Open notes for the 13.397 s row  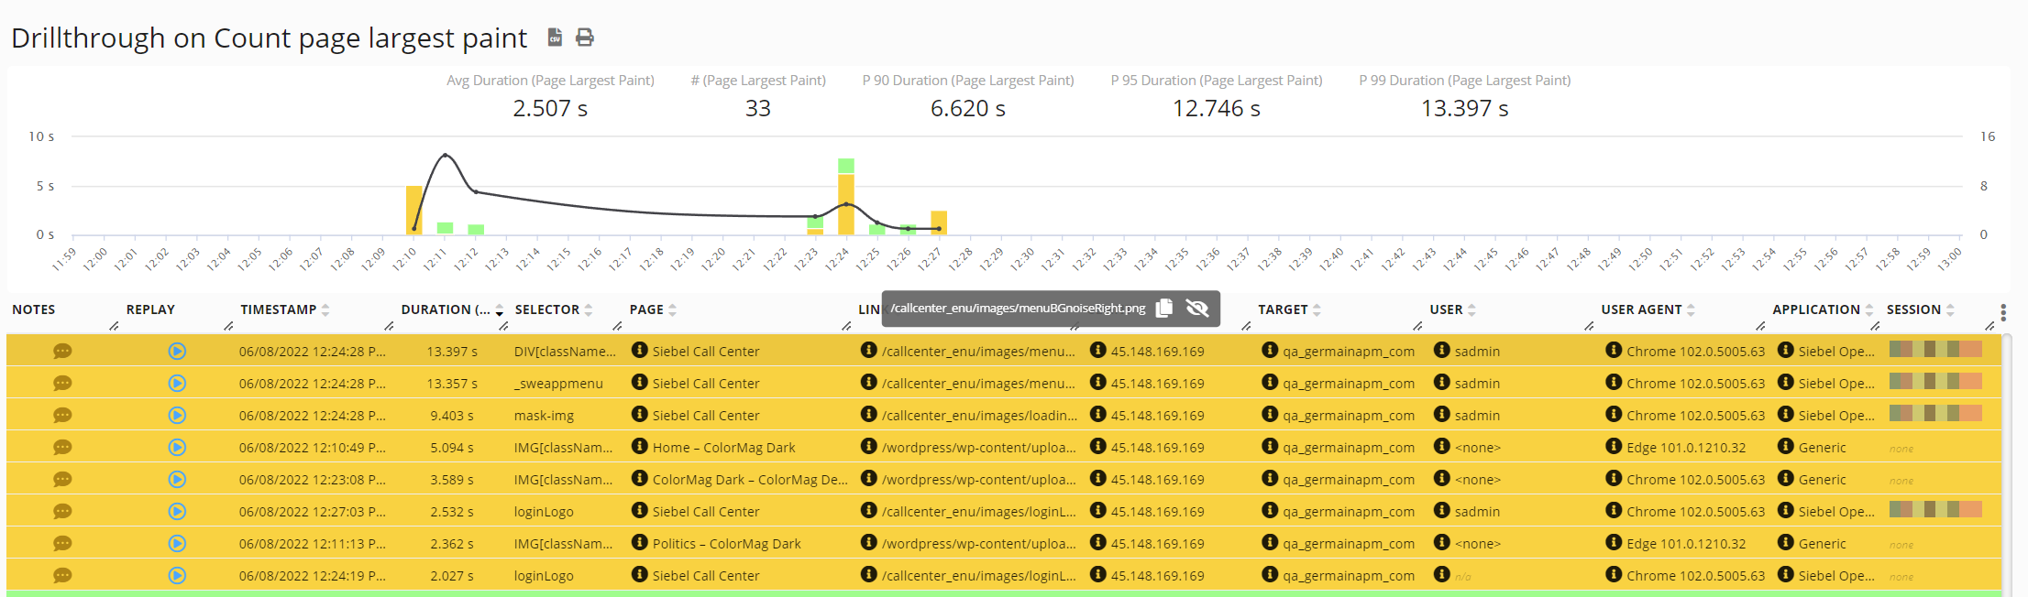[x=62, y=352]
